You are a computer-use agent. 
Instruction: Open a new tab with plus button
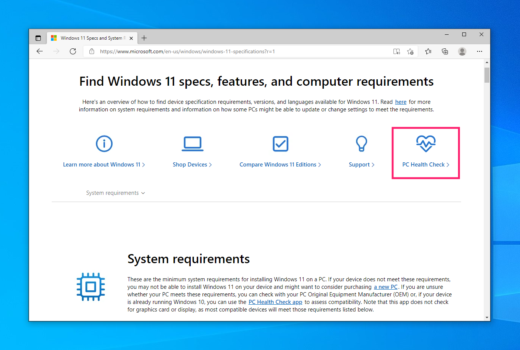pos(144,38)
